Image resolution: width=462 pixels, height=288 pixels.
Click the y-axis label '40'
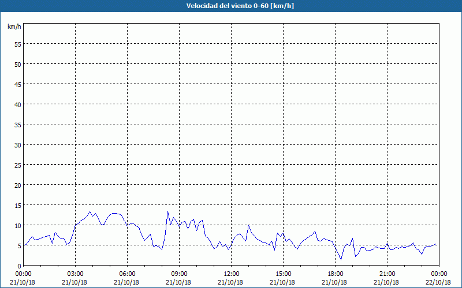click(x=18, y=105)
